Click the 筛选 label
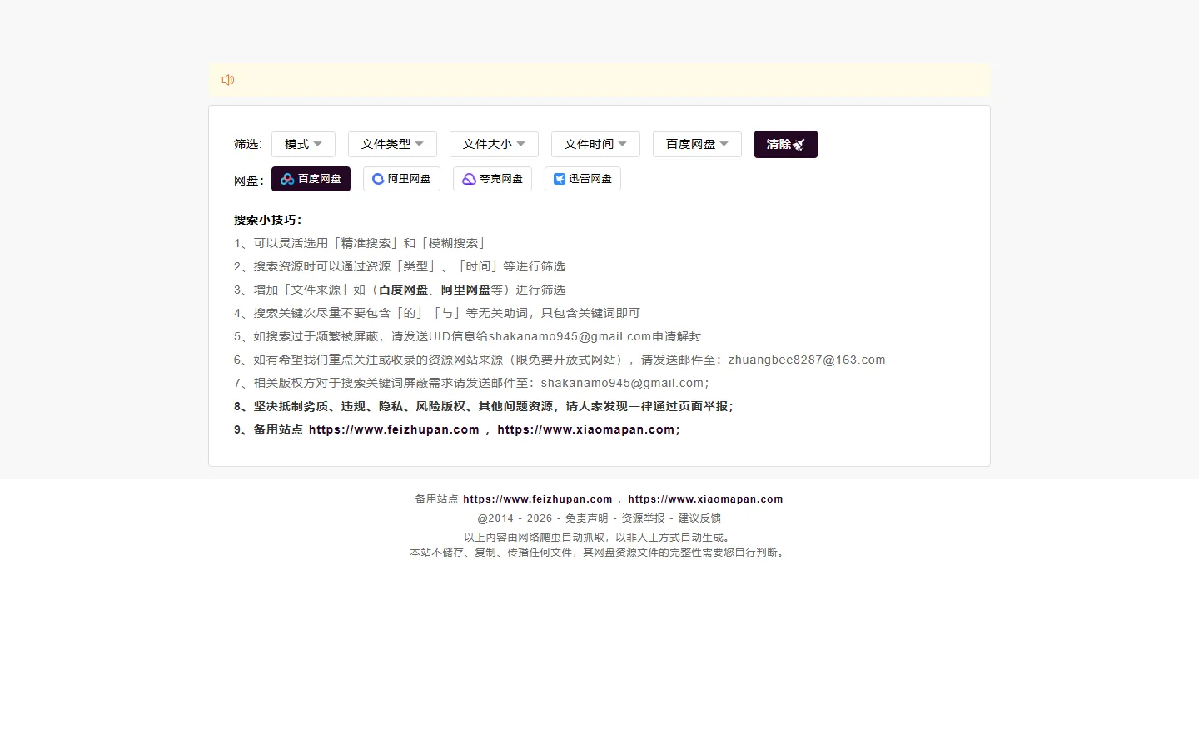Screen dimensions: 1199x749 [x=247, y=144]
